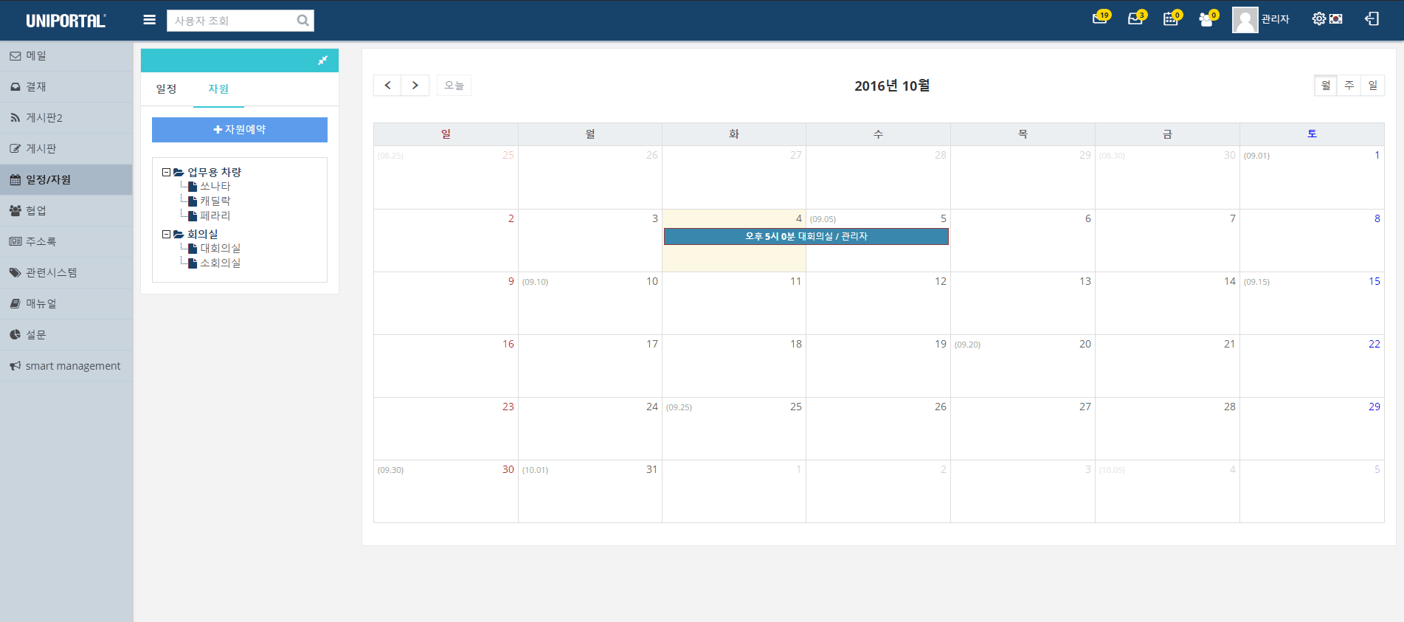Select 일정/자원 in the sidebar

(66, 180)
